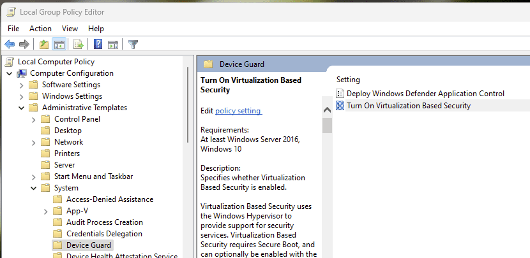Collapse the System folder node

(x=33, y=188)
